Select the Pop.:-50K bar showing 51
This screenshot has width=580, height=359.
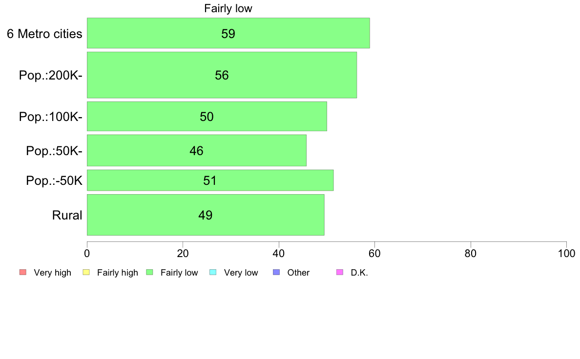pyautogui.click(x=210, y=180)
